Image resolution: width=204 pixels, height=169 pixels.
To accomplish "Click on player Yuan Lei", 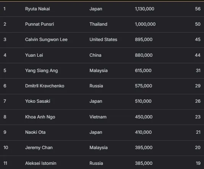I will (34, 55).
